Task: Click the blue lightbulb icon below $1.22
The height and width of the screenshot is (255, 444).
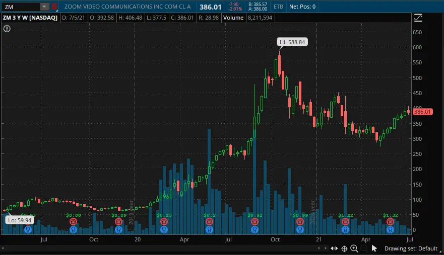Action: [x=345, y=229]
